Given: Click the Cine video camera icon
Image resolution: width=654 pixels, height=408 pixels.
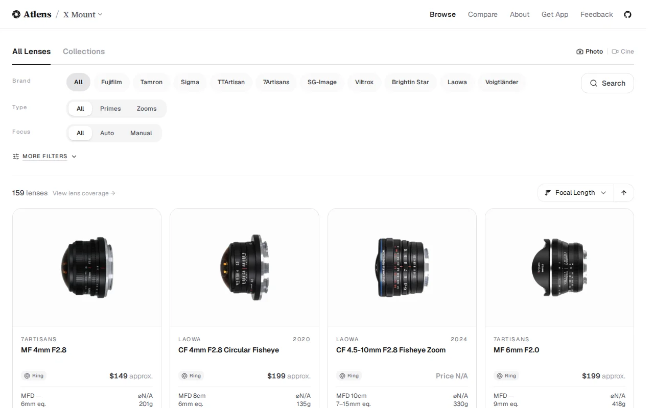Looking at the screenshot, I should (x=615, y=52).
